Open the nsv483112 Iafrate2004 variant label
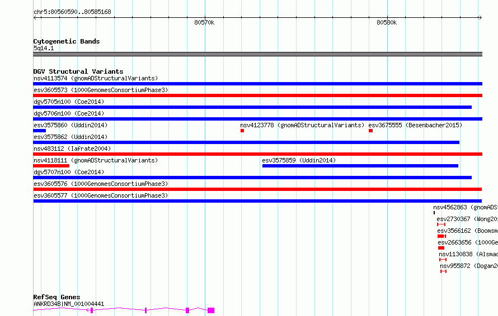The image size is (498, 316). pos(72,149)
